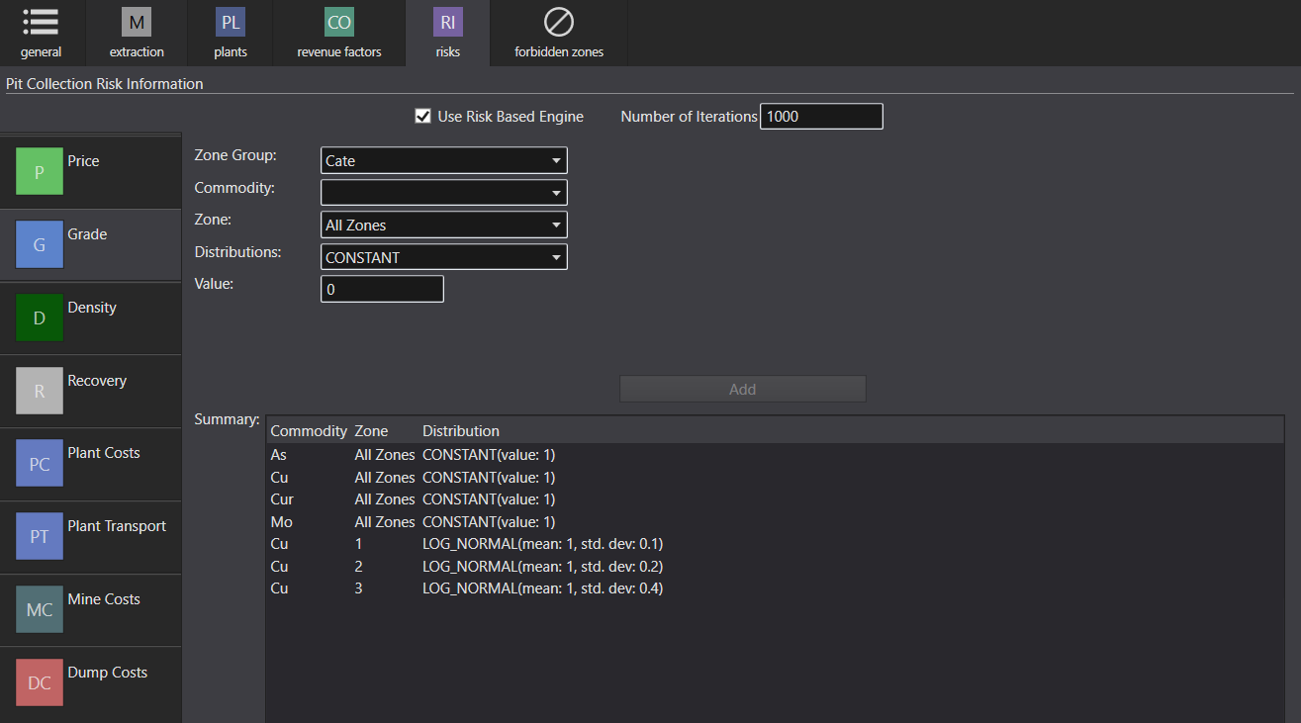Click the Add button
Viewport: 1301px width, 723px height.
click(743, 389)
